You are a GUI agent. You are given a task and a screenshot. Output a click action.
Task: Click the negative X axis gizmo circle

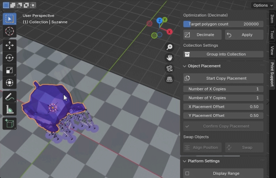(150, 23)
